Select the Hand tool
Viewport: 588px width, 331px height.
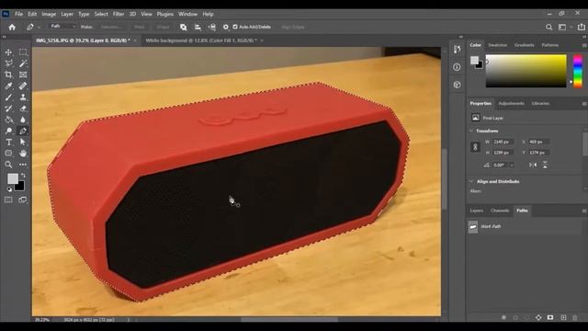click(x=23, y=154)
